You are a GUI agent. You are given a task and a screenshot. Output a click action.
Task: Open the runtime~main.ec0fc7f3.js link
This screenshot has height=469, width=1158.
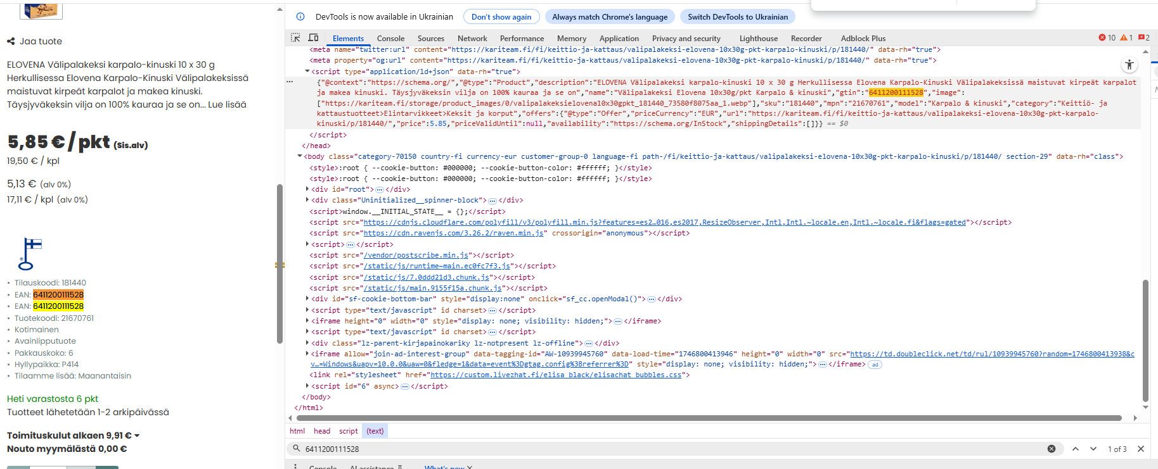(x=437, y=266)
